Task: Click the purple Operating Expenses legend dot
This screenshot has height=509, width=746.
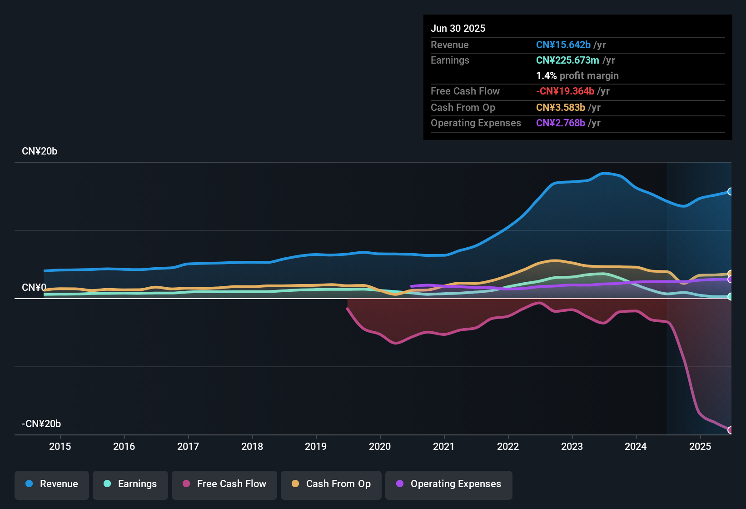Action: [x=400, y=484]
